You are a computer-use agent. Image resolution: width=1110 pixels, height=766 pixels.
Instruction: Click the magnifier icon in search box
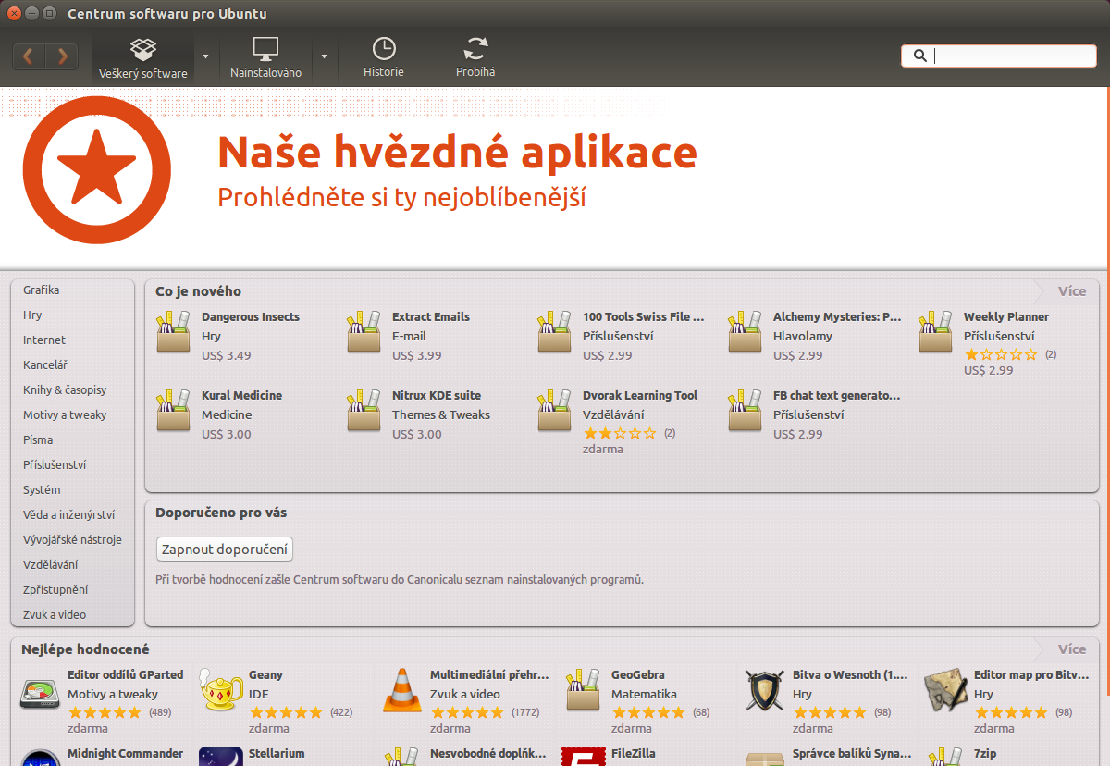tap(919, 56)
